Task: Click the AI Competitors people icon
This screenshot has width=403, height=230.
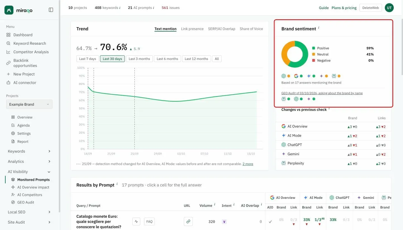Action: (x=13, y=195)
